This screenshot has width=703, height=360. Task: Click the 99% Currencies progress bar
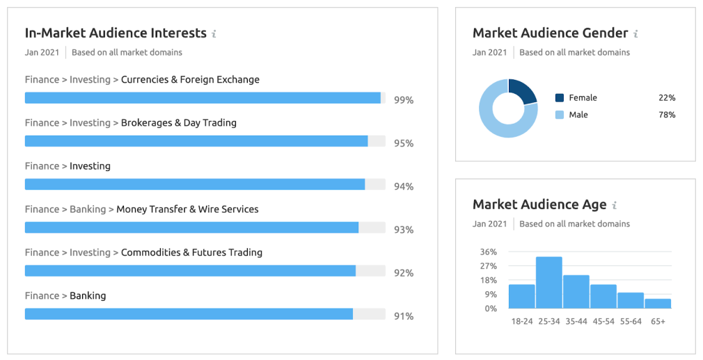coord(203,98)
